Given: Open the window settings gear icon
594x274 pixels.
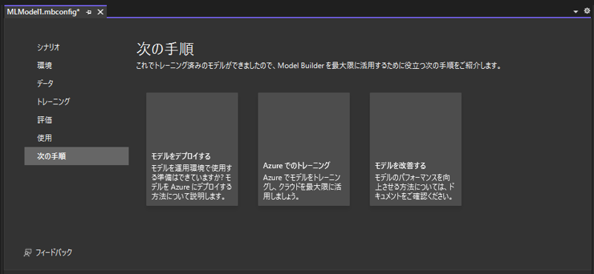Looking at the screenshot, I should point(587,11).
